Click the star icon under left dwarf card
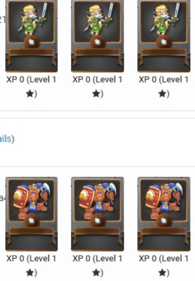 click(30, 273)
